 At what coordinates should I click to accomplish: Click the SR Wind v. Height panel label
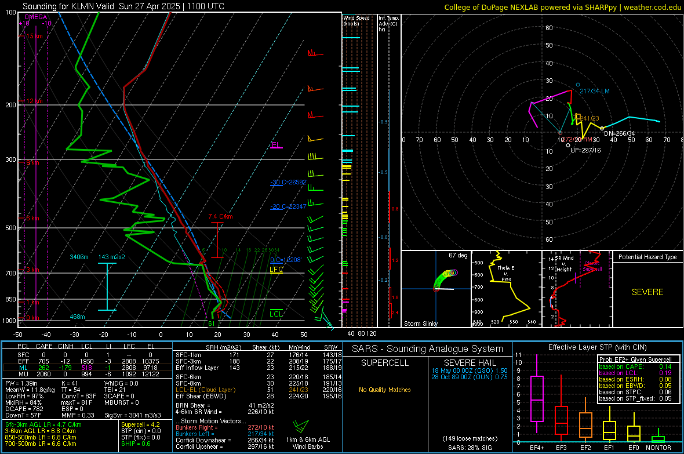(565, 264)
